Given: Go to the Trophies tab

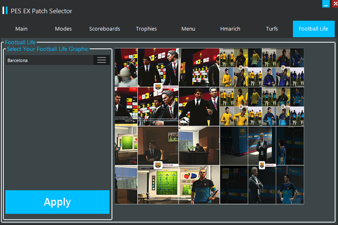Looking at the screenshot, I should pos(146,29).
